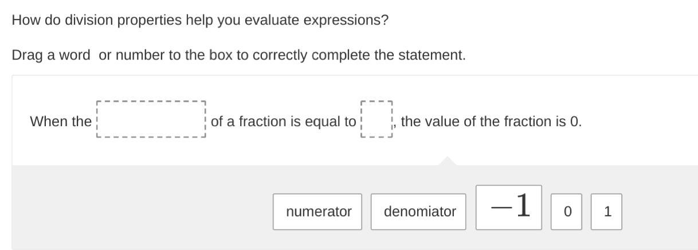Click the small empty number drop box
Image resolution: width=698 pixels, height=250 pixels.
point(377,120)
